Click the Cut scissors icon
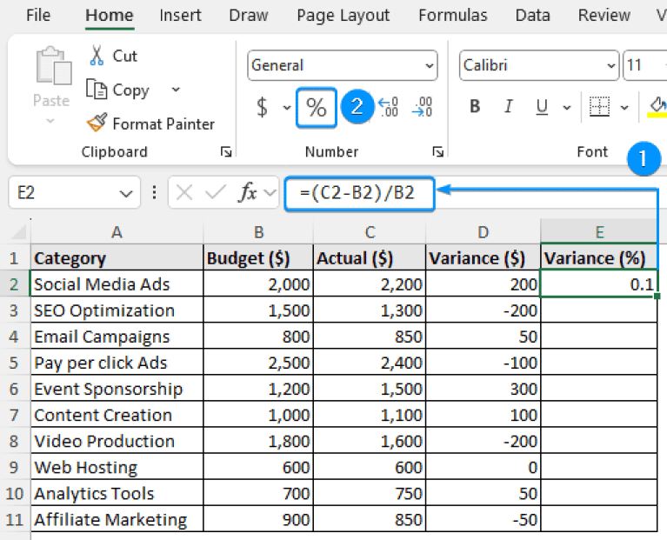The width and height of the screenshot is (667, 540). [97, 56]
